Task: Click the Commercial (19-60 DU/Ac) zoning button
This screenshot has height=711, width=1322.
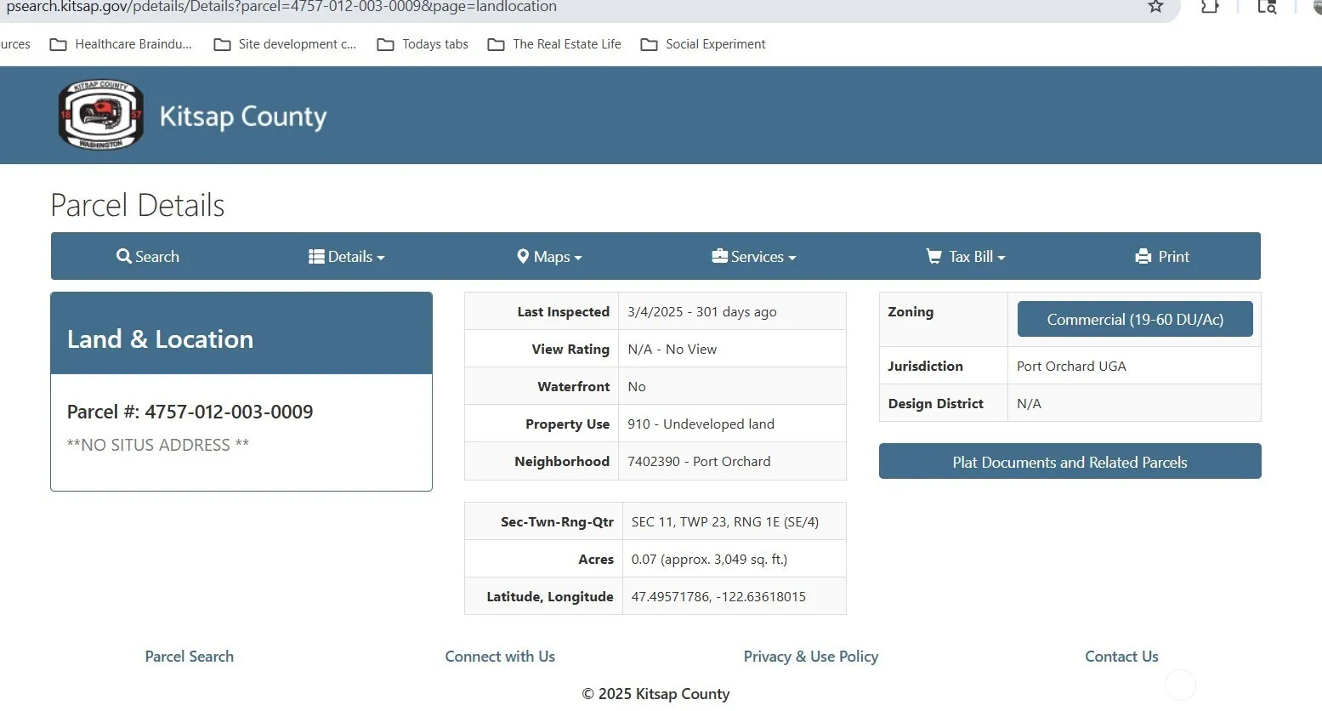Action: click(x=1134, y=319)
